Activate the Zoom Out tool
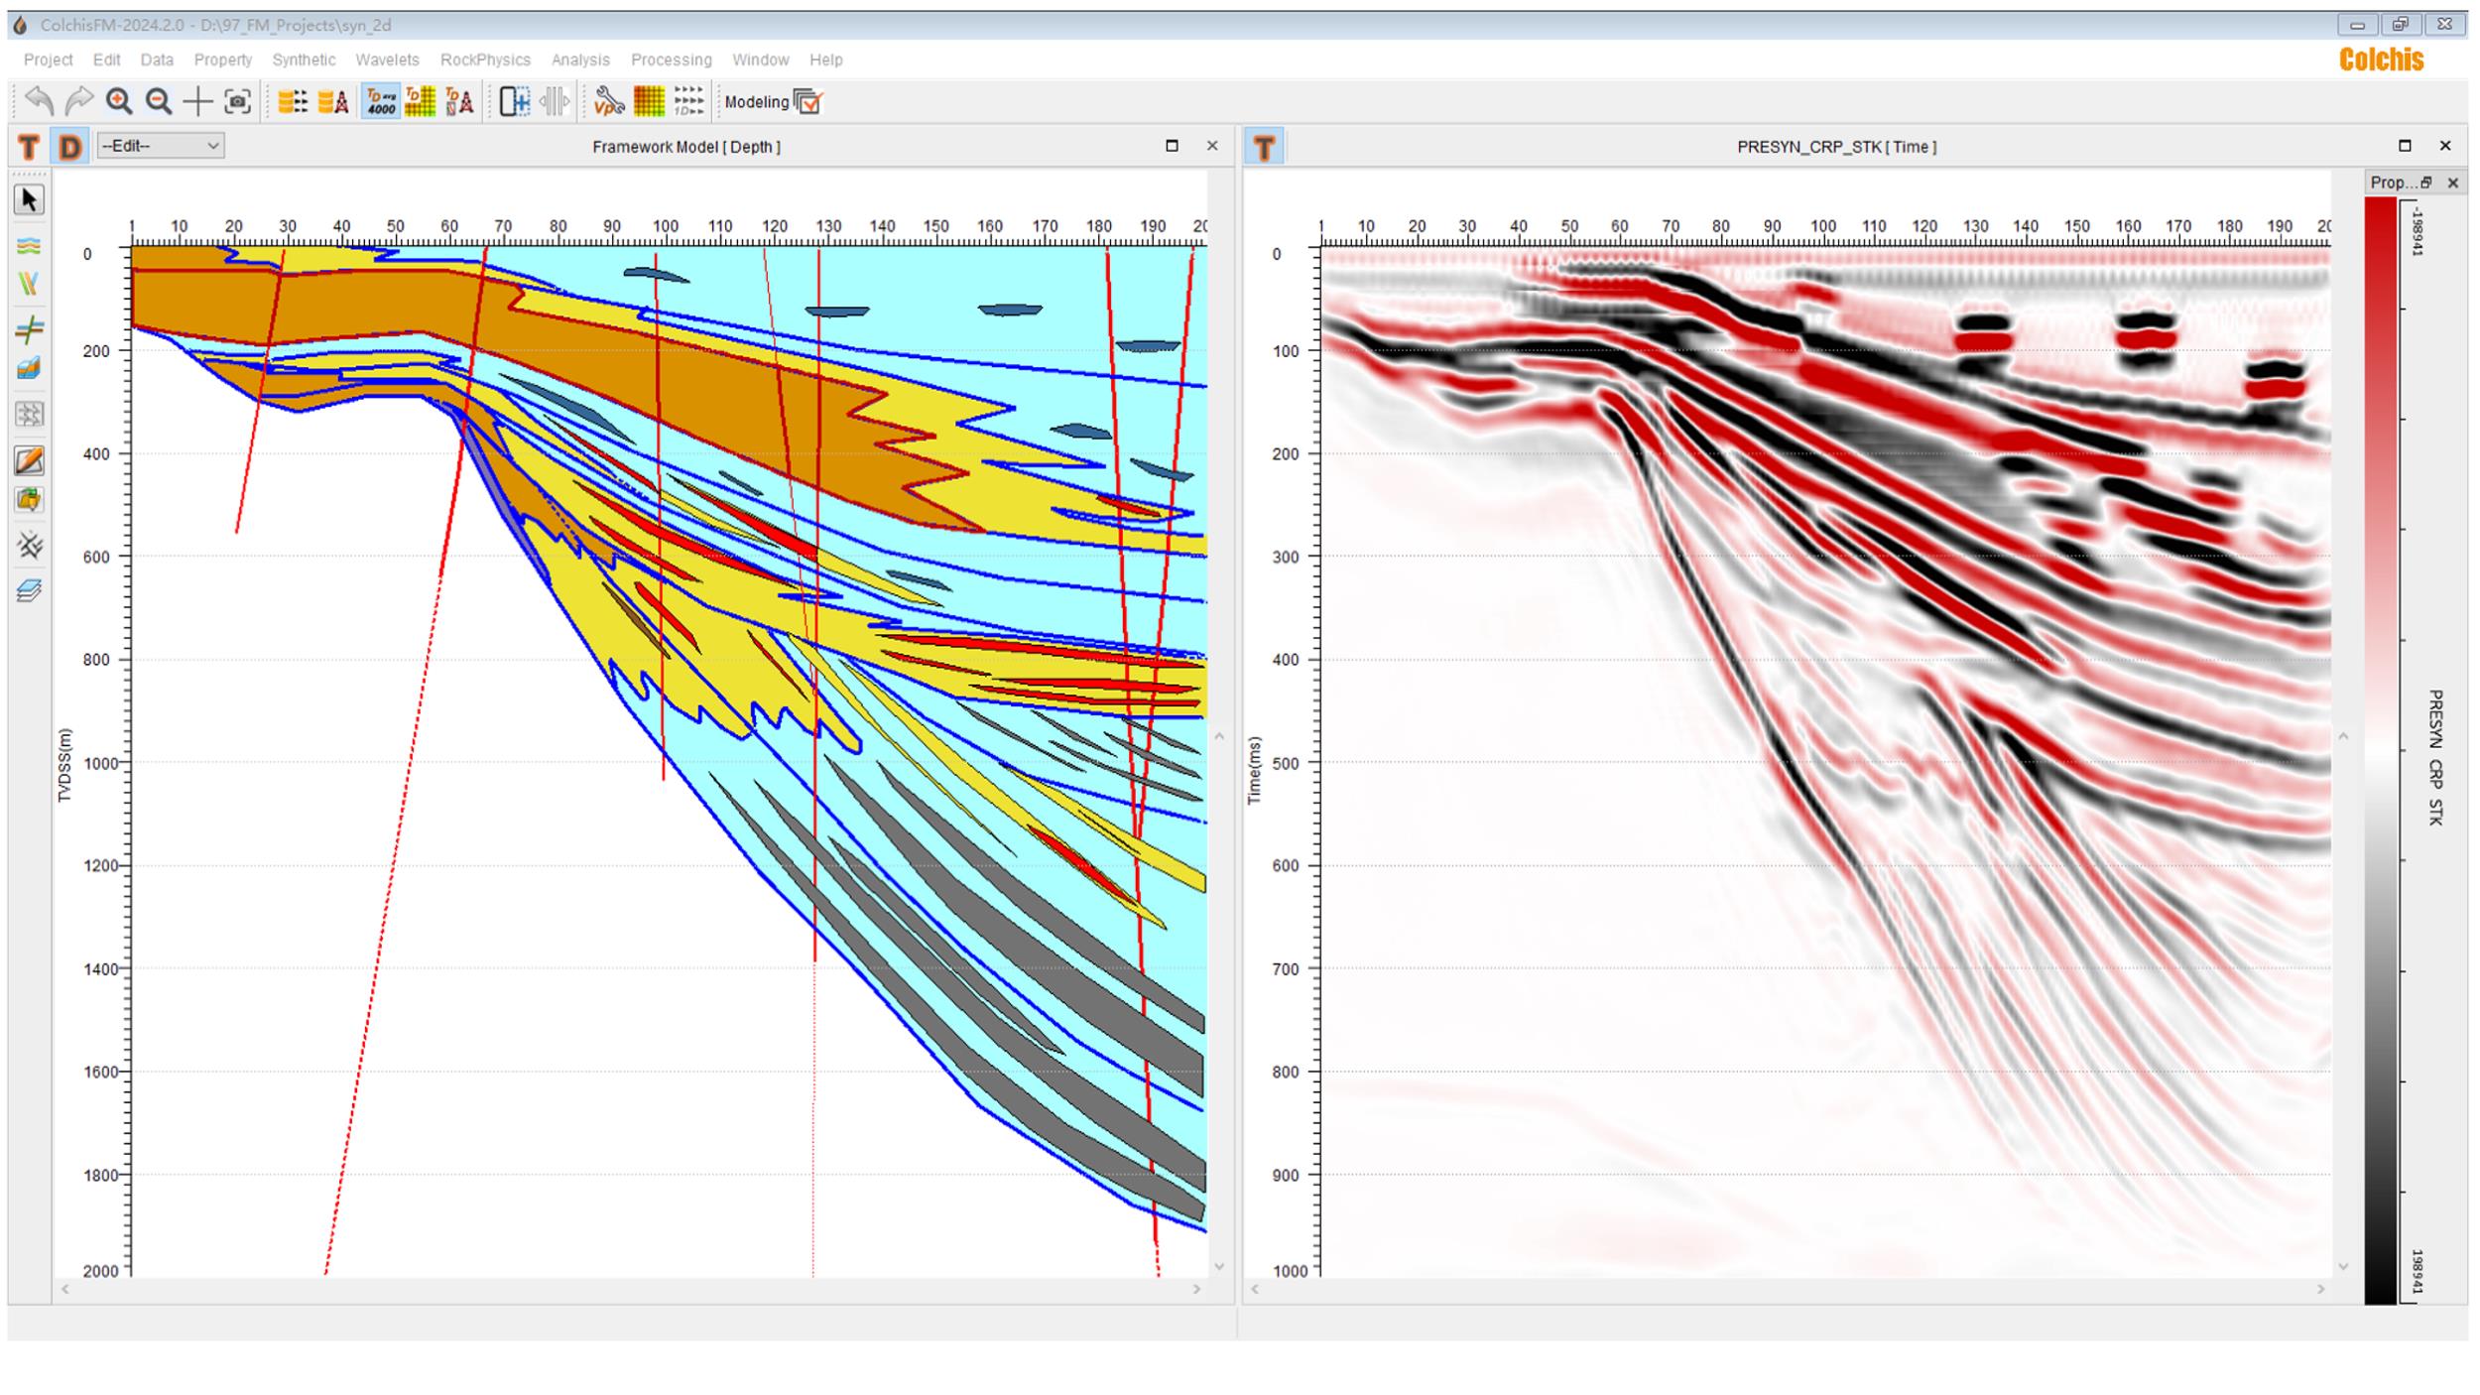Screen dimensions: 2480x1395 [156, 100]
